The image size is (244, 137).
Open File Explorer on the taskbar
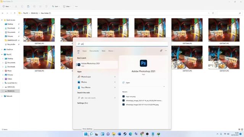(114, 134)
